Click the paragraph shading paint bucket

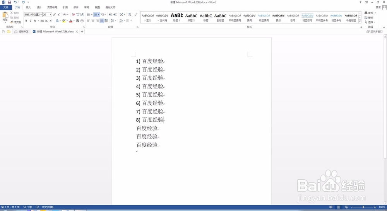[x=121, y=21]
